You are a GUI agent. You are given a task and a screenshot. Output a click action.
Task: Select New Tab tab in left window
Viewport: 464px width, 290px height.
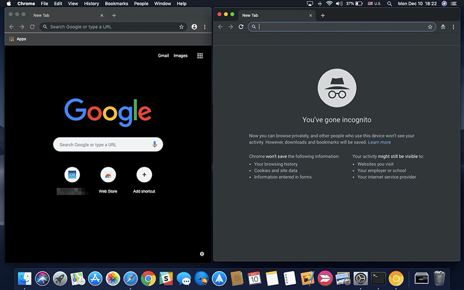pos(68,16)
